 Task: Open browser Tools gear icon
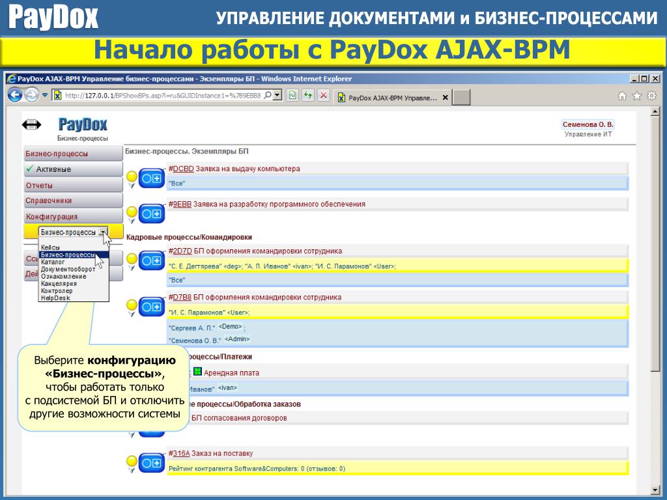[651, 96]
